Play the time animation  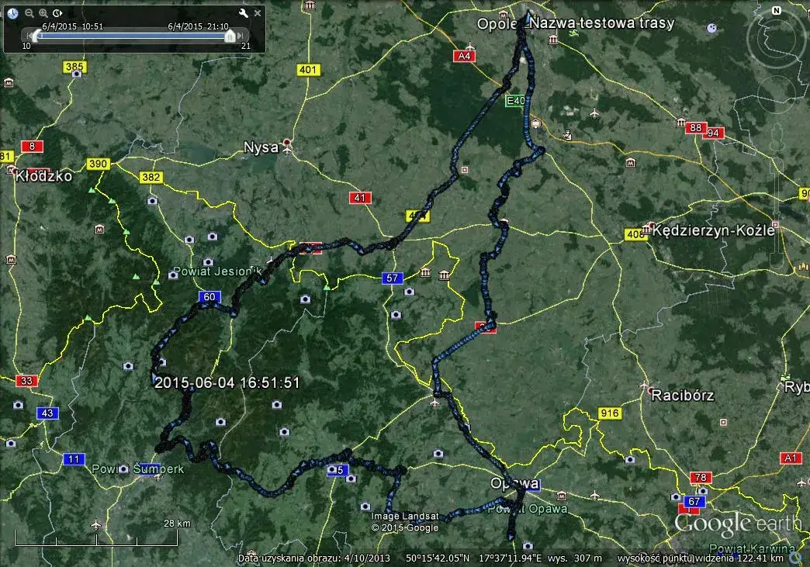point(58,13)
